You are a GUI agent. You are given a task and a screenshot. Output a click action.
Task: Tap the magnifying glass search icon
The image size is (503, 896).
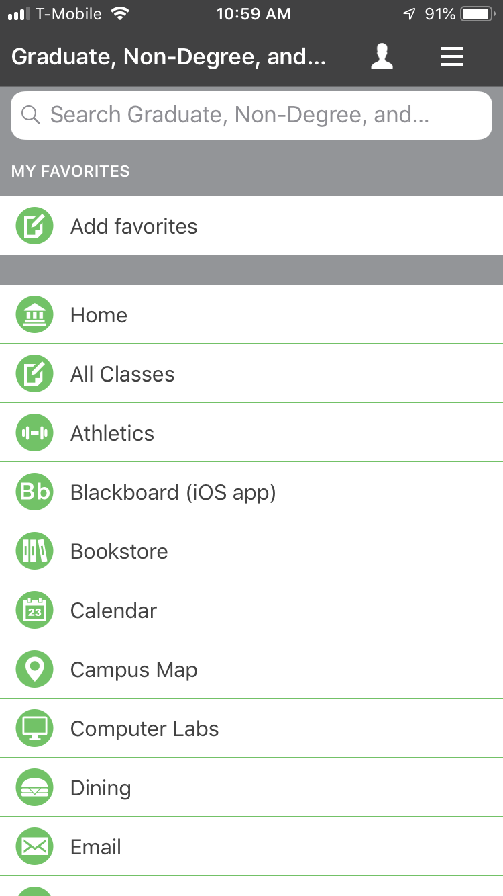(31, 115)
